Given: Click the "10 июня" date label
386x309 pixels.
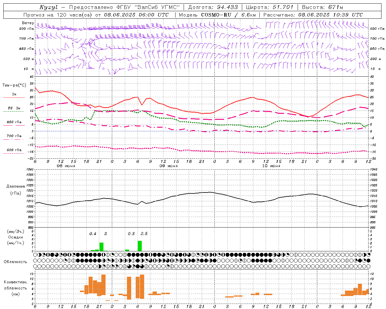Looking at the screenshot, I should 271,166.
